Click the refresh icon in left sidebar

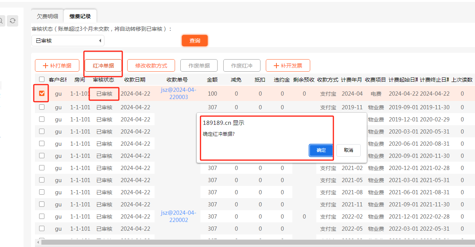click(x=13, y=21)
